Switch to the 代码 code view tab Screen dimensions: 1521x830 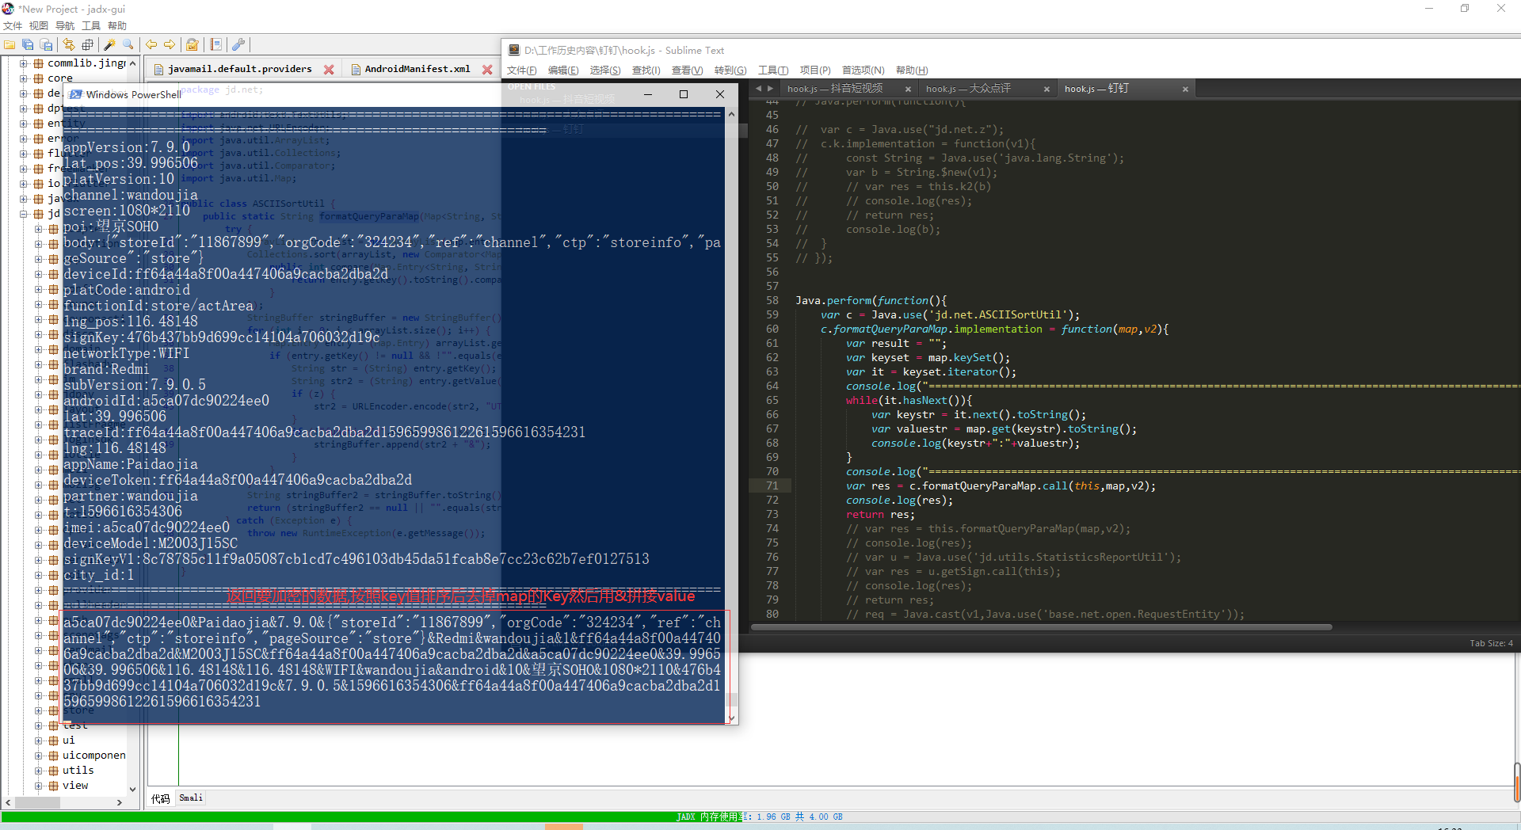click(161, 798)
